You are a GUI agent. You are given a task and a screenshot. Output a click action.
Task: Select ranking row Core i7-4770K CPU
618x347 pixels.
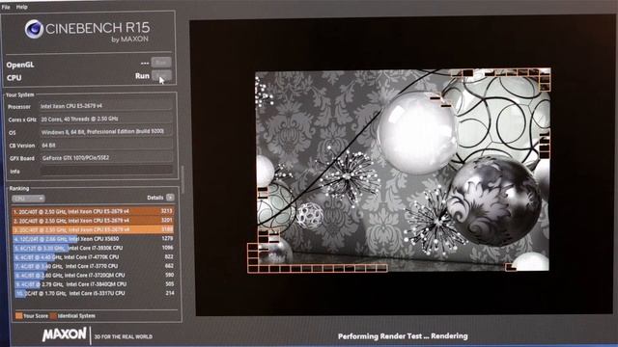pyautogui.click(x=93, y=257)
